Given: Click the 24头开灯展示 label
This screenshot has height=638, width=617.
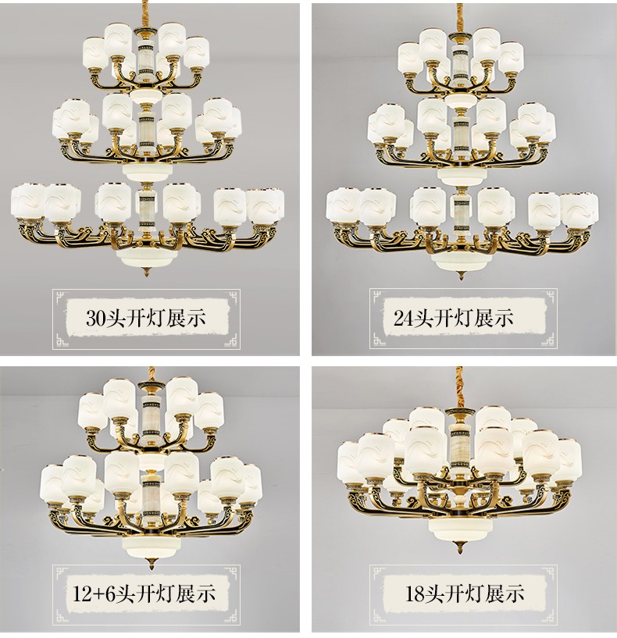Looking at the screenshot, I should point(454,318).
